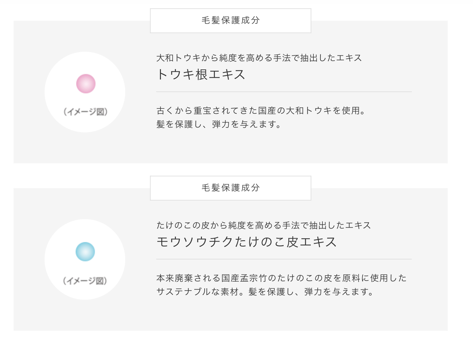Click イメージ図 caption under pink sphere
This screenshot has height=339, width=473.
point(85,112)
